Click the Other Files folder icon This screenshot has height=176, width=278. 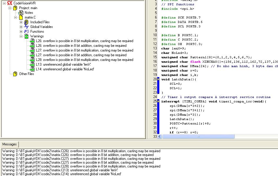click(15, 74)
